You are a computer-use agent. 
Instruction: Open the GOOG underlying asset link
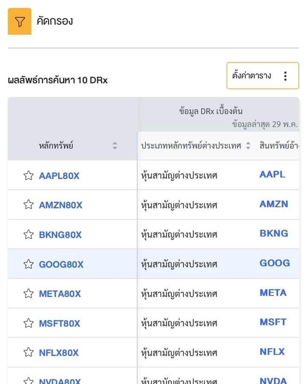(x=275, y=263)
